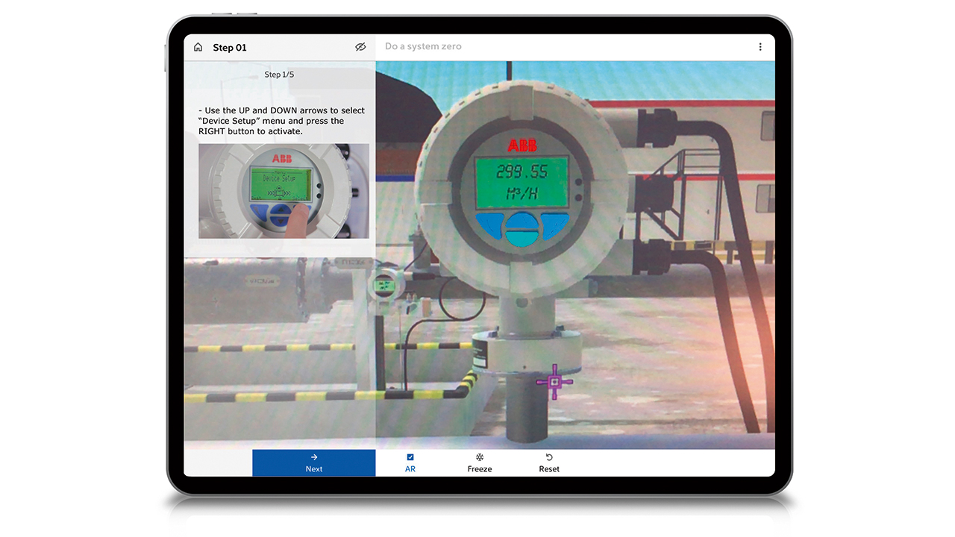
Task: Click the red ABB logo on the large device
Action: pos(522,145)
